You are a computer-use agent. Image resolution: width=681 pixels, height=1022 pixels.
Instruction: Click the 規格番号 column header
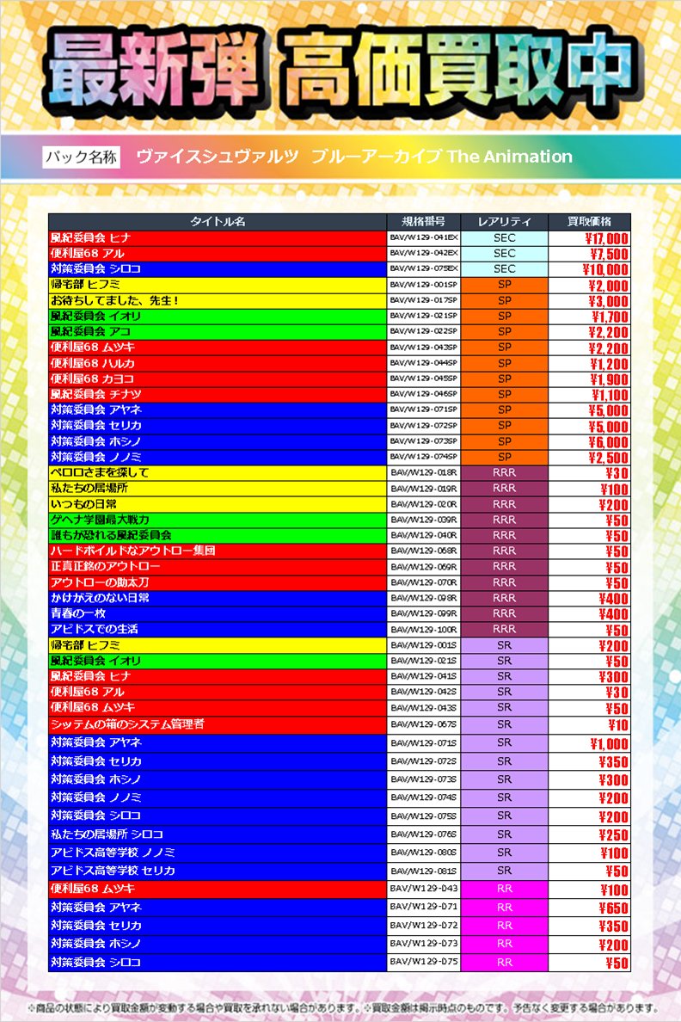pos(424,222)
